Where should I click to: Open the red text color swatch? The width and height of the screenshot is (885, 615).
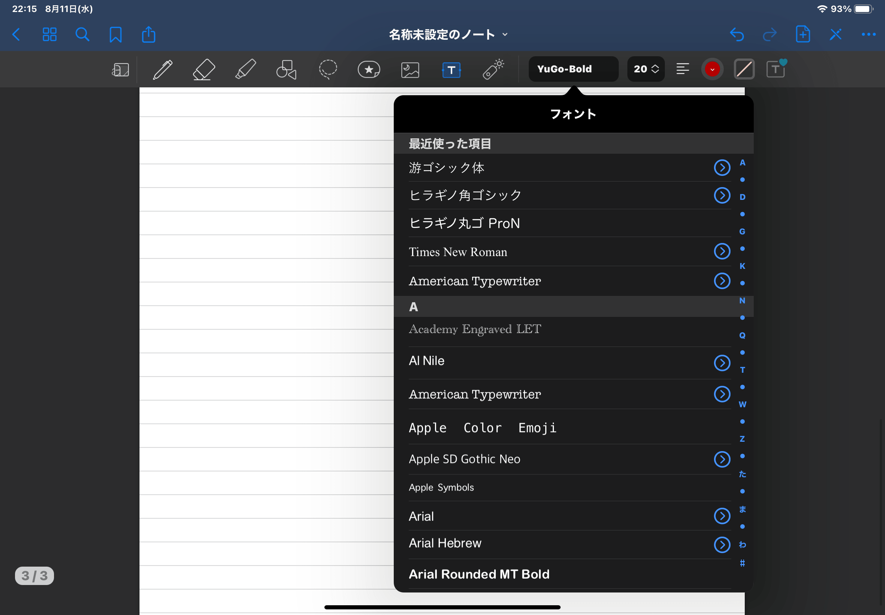tap(712, 69)
